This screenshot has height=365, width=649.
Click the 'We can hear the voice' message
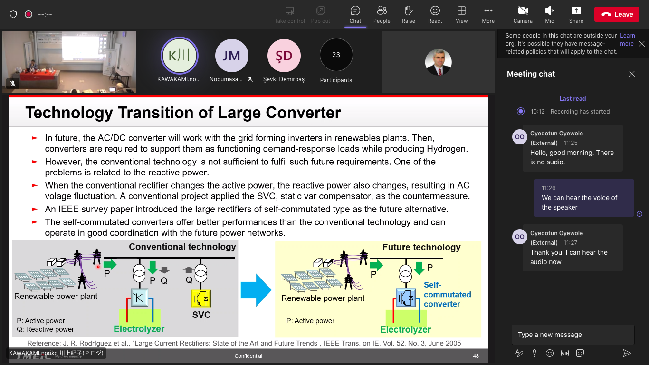pyautogui.click(x=584, y=198)
